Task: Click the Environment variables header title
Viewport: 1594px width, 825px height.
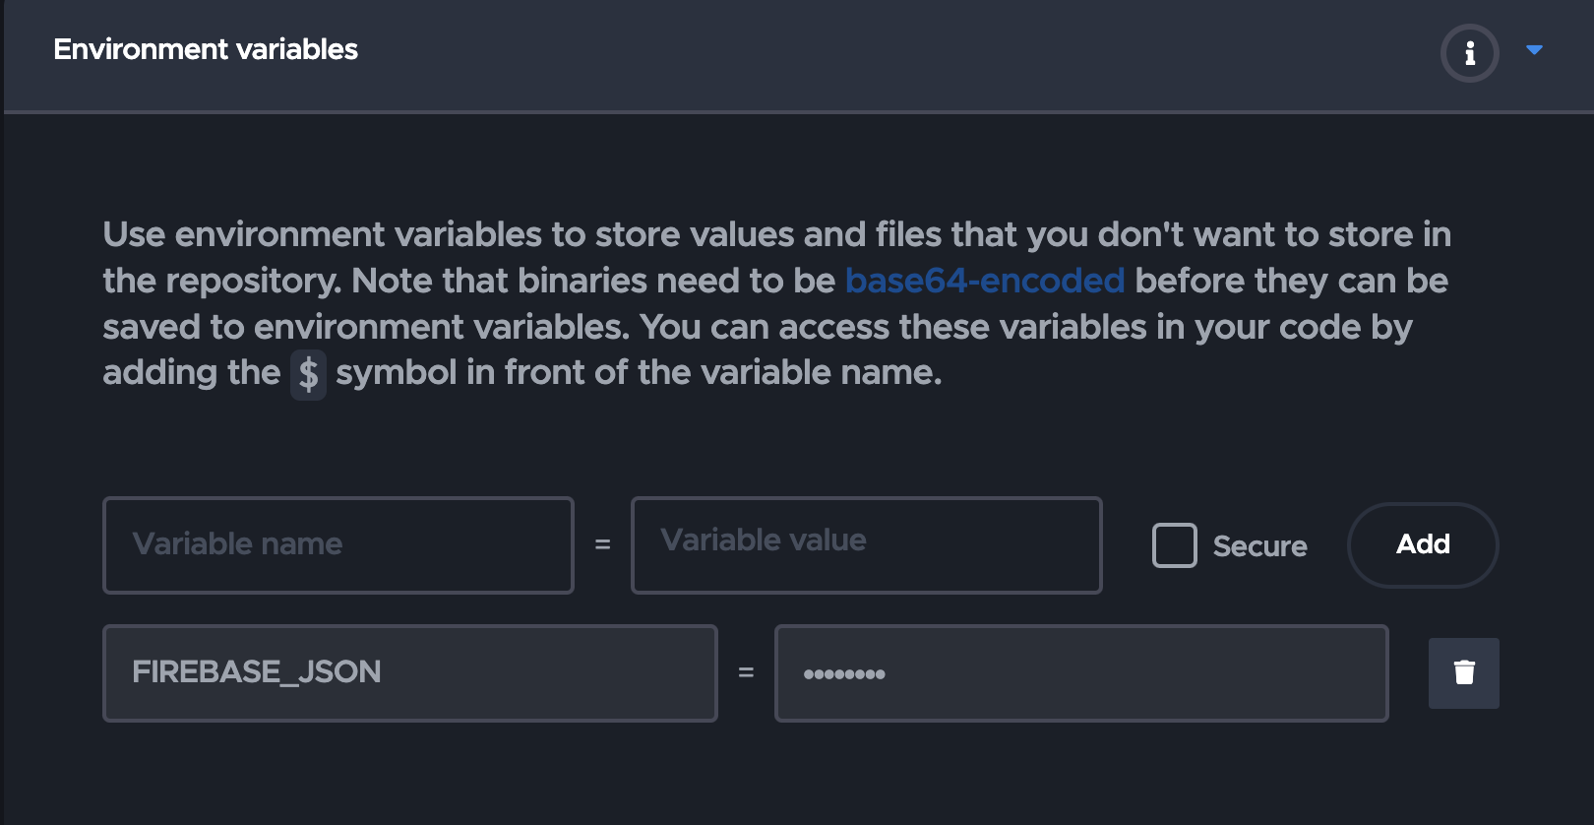Action: pos(206,49)
